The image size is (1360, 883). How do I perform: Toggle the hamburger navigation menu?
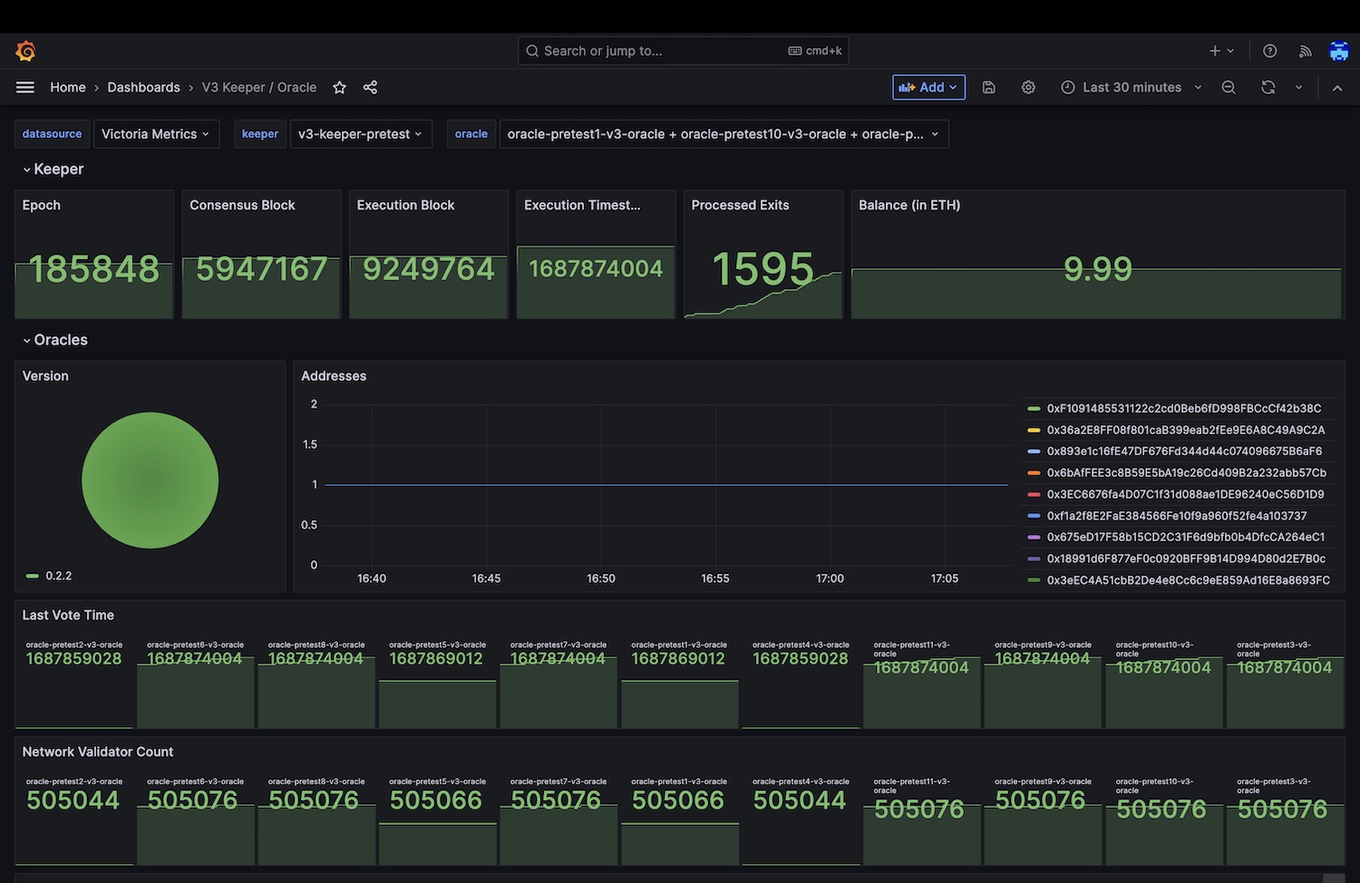click(25, 87)
